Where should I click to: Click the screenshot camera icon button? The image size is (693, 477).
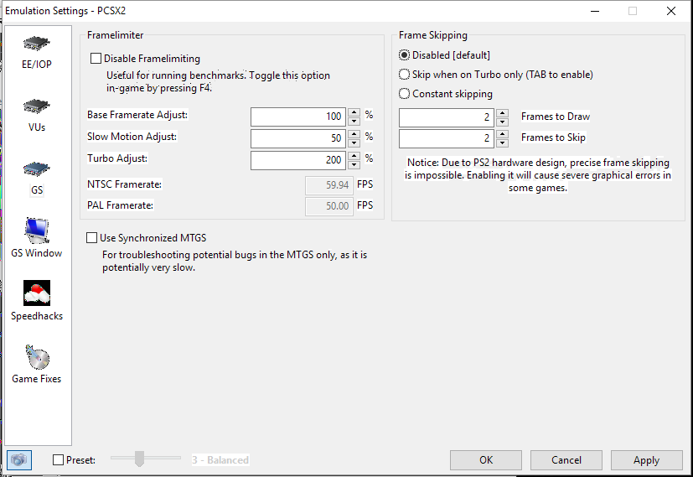[x=19, y=459]
